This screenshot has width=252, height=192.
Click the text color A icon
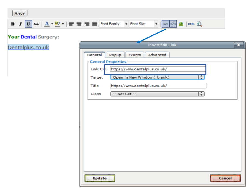pyautogui.click(x=47, y=24)
